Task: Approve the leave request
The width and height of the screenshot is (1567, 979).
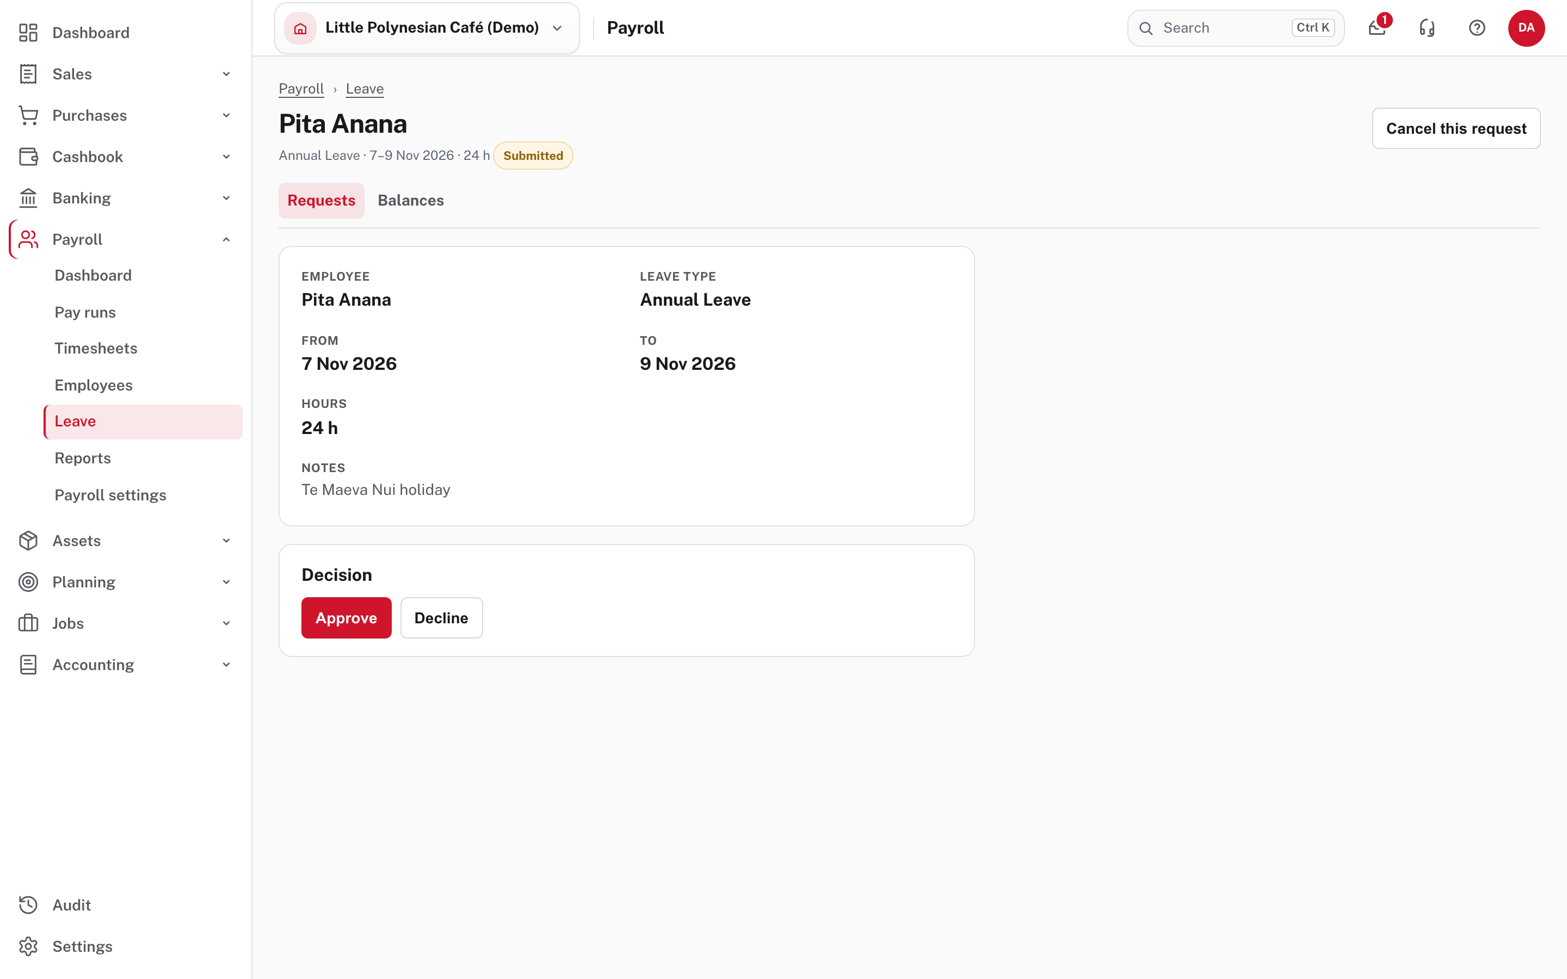Action: 347,618
